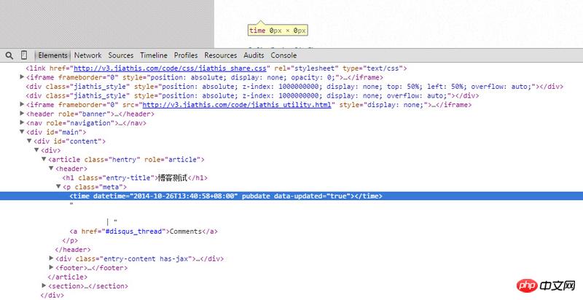
Task: Expand the div class="entry-content has-jax" node
Action: tap(51, 258)
